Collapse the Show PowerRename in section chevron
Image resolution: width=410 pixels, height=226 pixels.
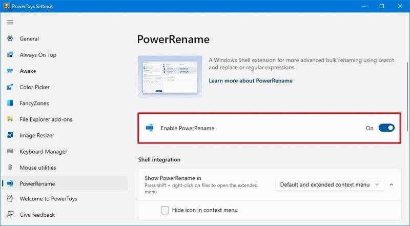pyautogui.click(x=392, y=184)
